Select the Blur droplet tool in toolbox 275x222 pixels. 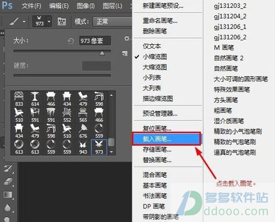coord(7,207)
